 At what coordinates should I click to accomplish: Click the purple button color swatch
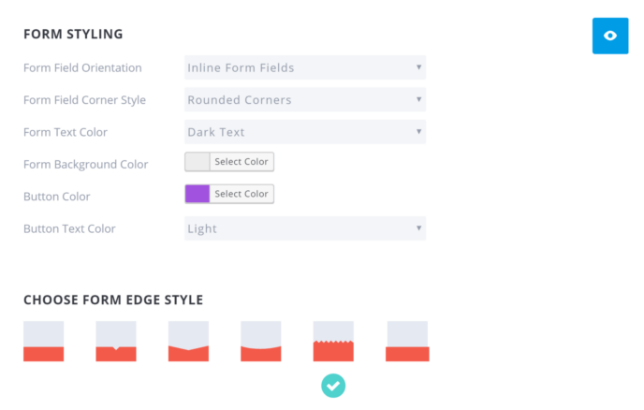[x=198, y=194]
